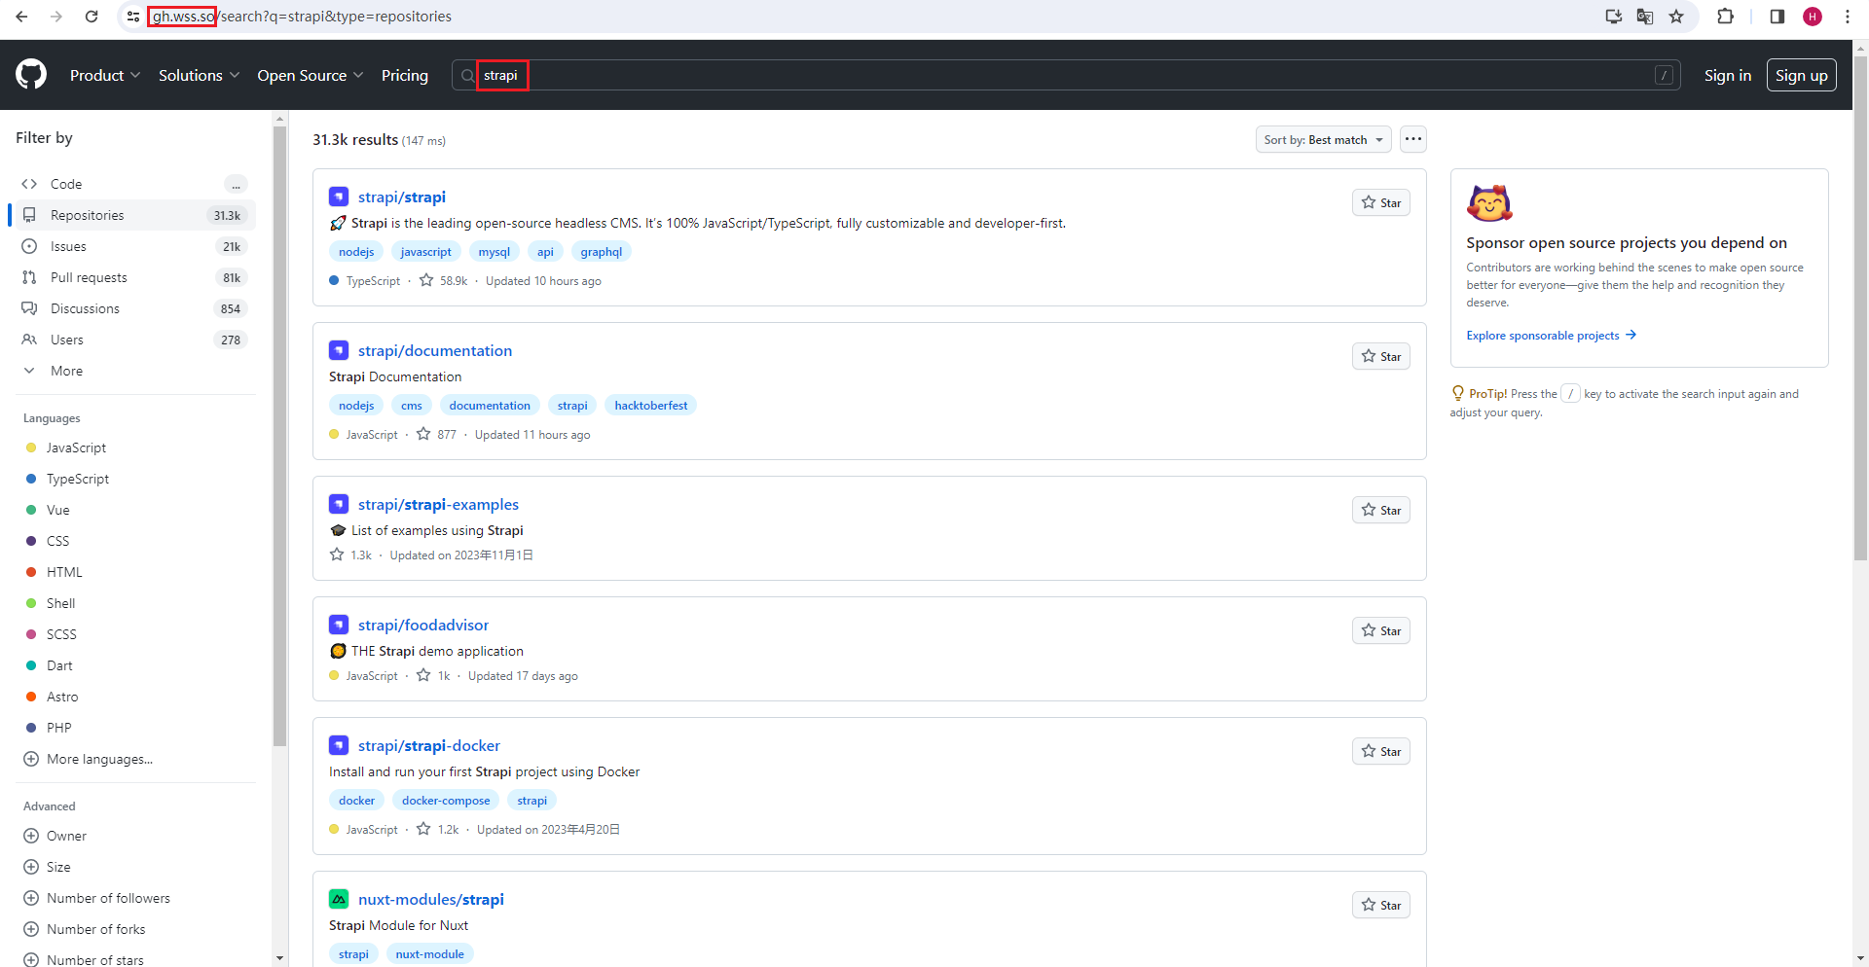
Task: Star the strapi/documentation repository
Action: 1380,356
